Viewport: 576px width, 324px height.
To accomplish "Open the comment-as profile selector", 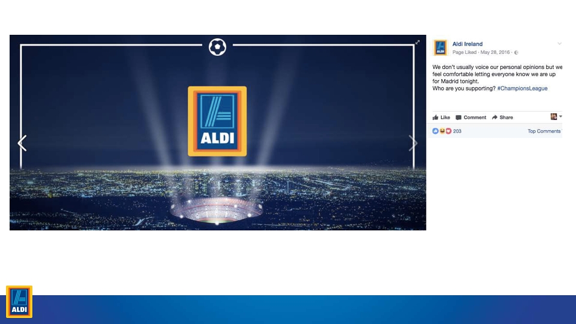I will click(x=556, y=117).
